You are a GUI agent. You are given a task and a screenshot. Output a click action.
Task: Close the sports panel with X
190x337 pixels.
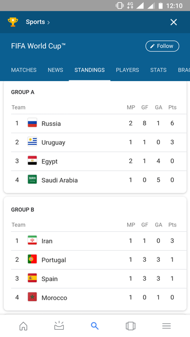point(174,22)
